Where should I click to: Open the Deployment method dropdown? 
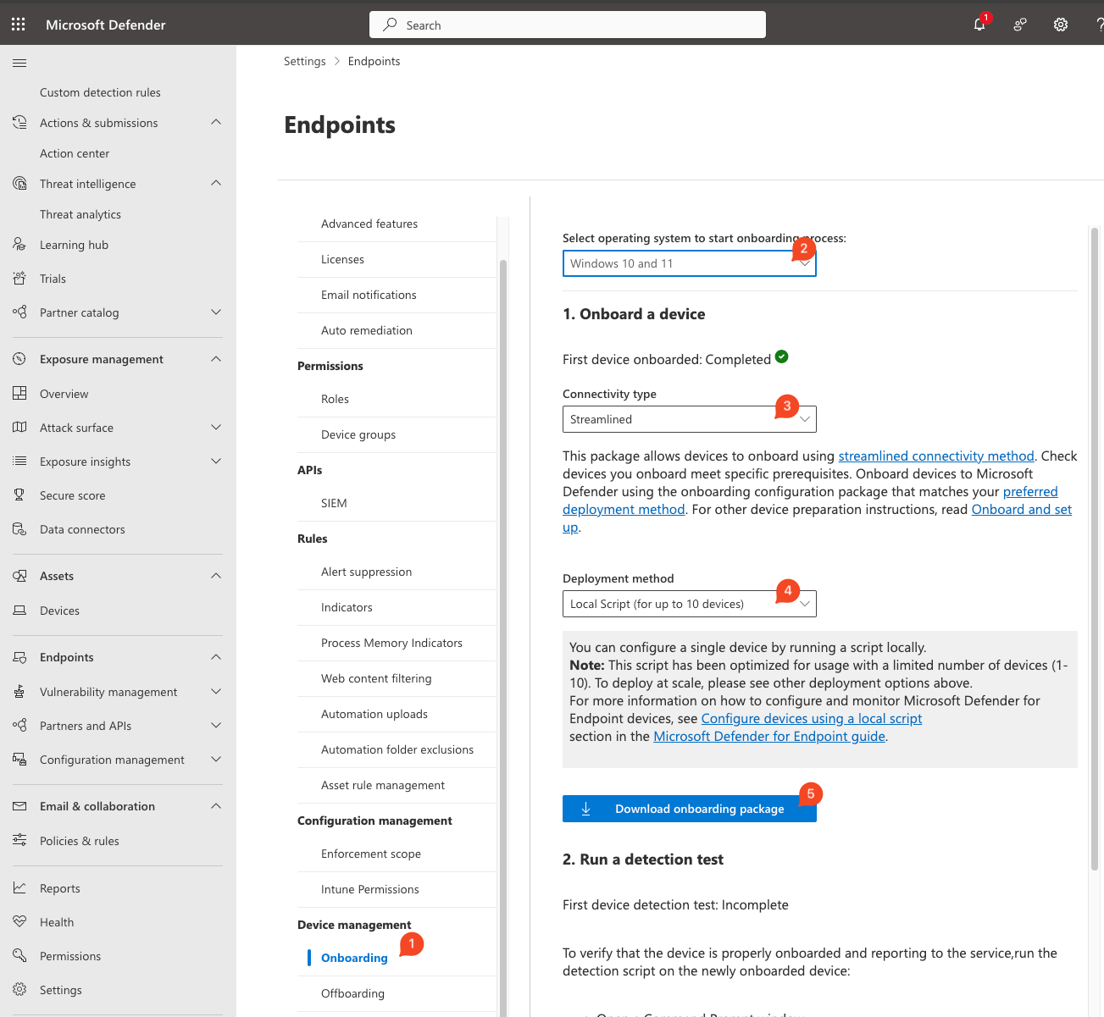689,603
